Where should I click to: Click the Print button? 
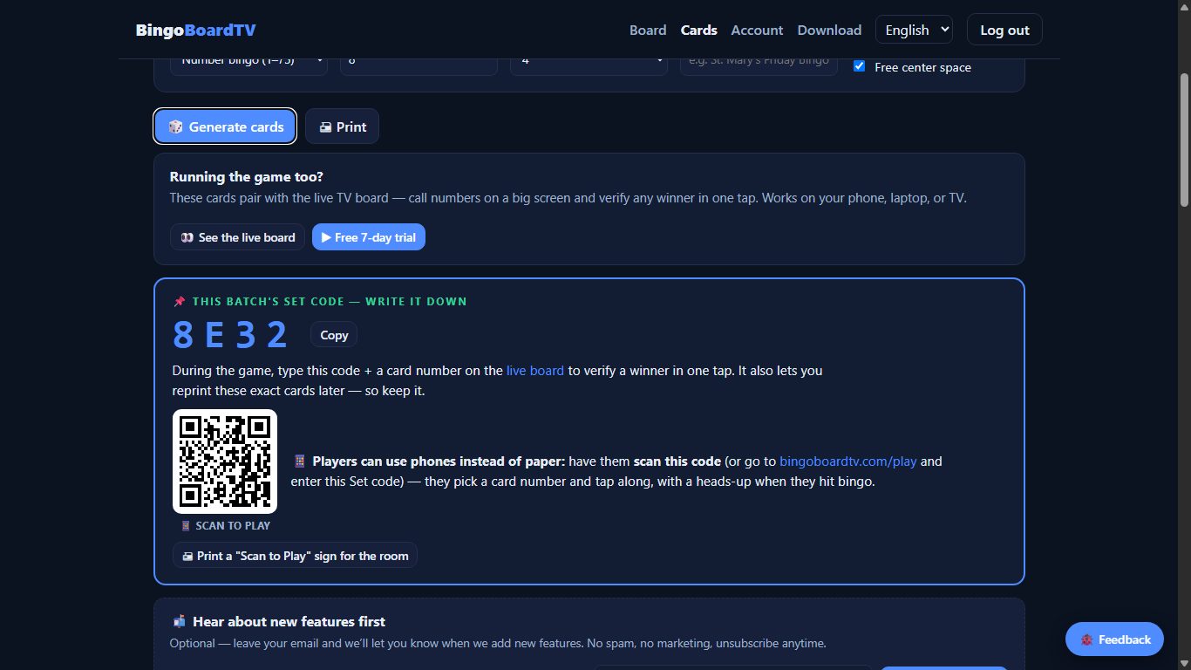pos(342,126)
